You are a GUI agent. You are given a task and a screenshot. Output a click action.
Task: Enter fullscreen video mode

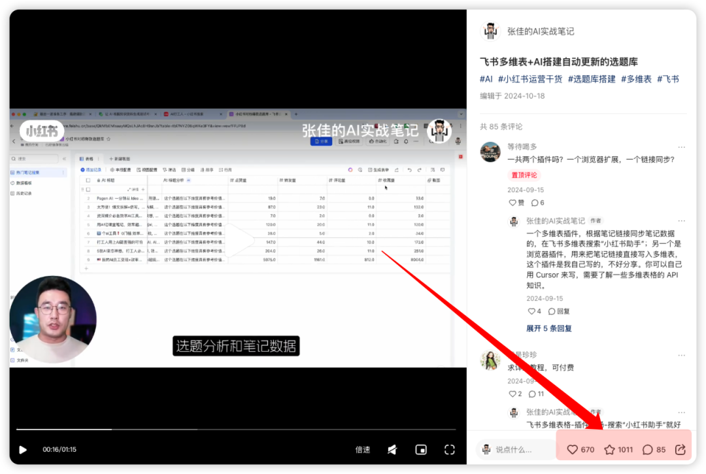click(449, 449)
